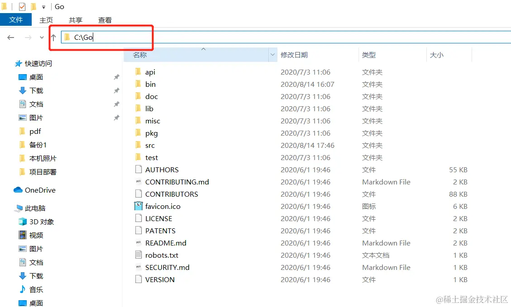511x307 pixels.
Task: Click the pin icon beside 文档
Action: (116, 104)
